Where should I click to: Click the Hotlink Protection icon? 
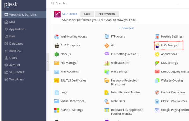point(157,92)
